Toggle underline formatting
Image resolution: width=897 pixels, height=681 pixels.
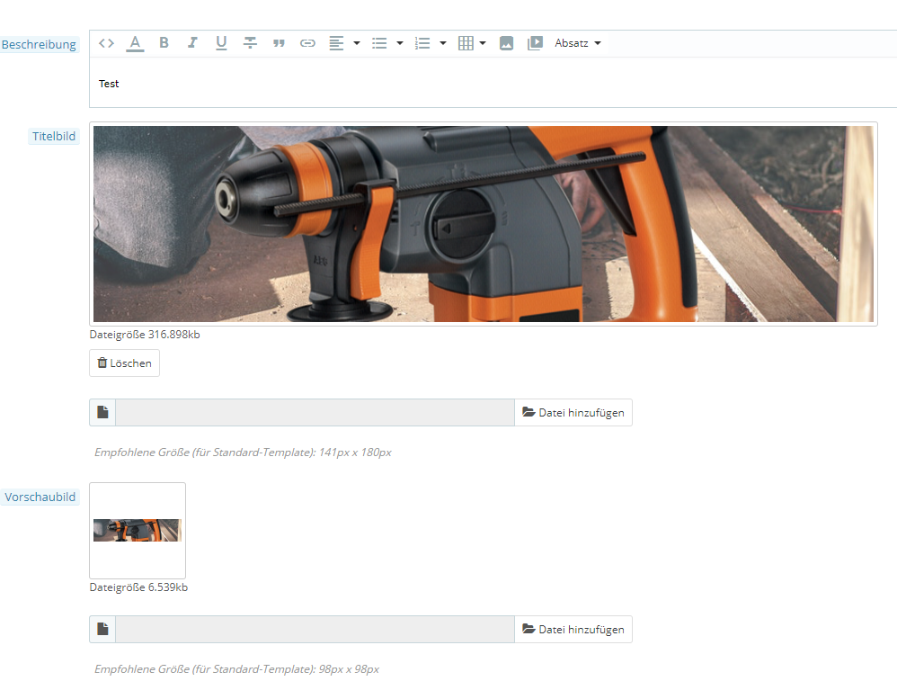[221, 43]
